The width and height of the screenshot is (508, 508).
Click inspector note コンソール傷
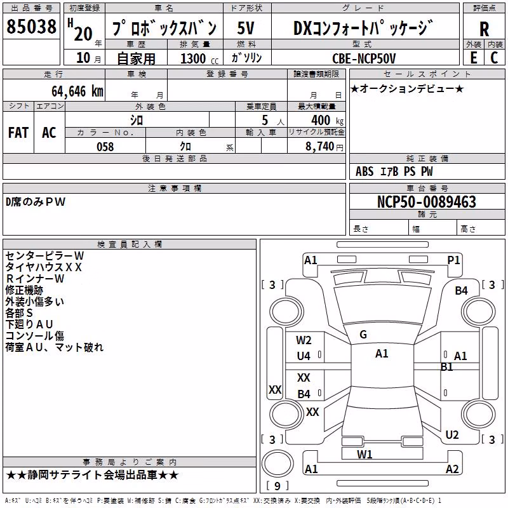[x=35, y=336]
